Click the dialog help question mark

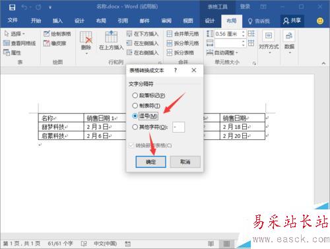tap(176, 70)
